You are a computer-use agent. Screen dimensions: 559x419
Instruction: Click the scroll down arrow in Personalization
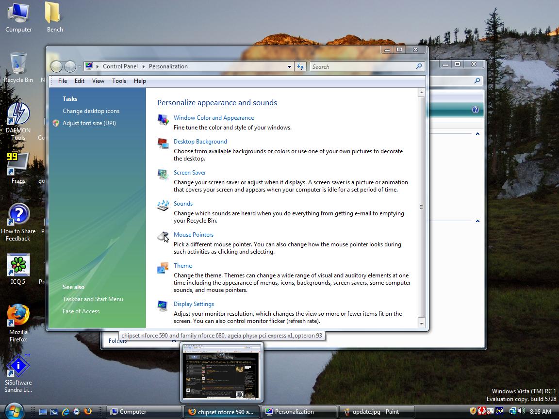421,323
